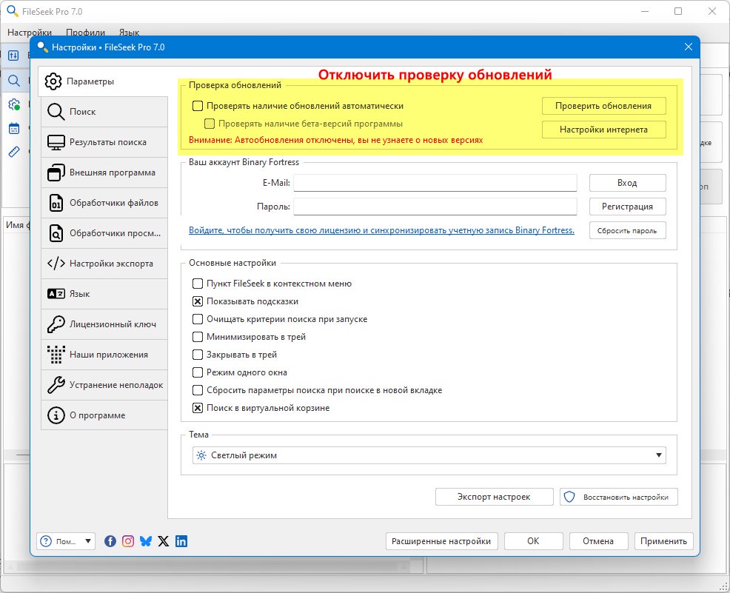Switch to Настройки экспорта tab
The height and width of the screenshot is (593, 730).
[104, 264]
